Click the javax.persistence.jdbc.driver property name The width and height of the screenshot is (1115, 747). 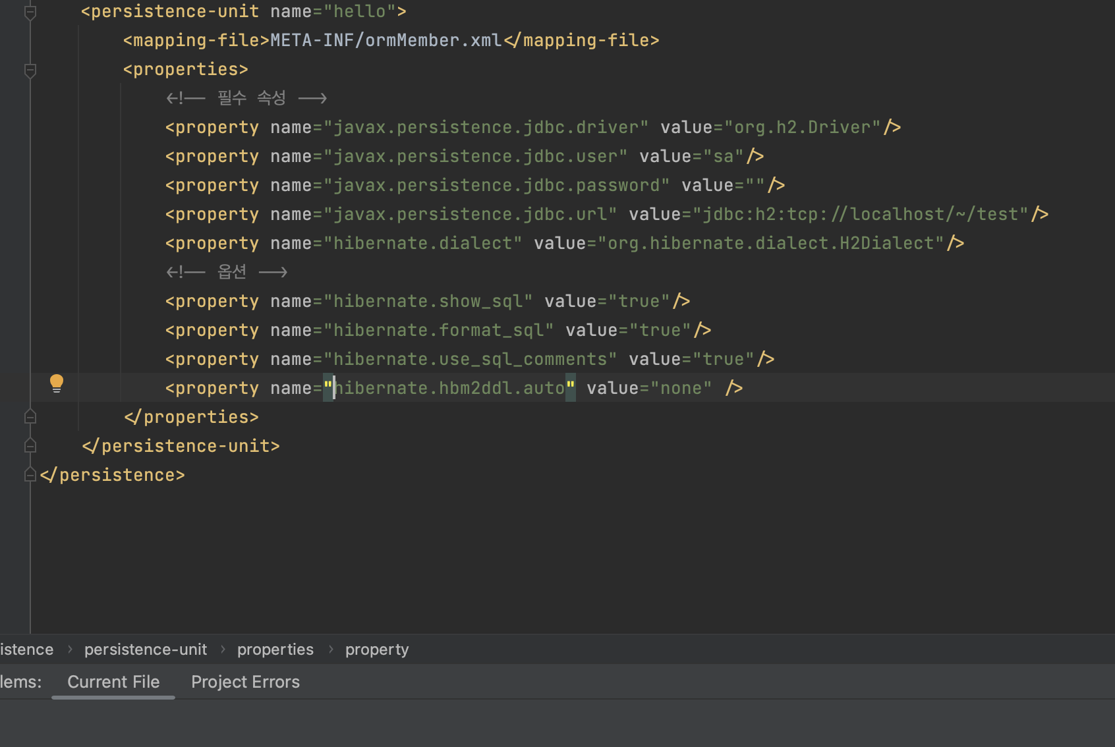pyautogui.click(x=486, y=127)
